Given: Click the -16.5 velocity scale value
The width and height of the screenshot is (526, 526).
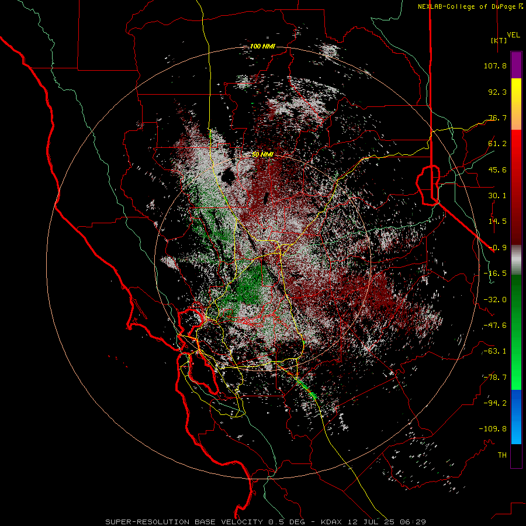Looking at the screenshot, I should point(495,274).
